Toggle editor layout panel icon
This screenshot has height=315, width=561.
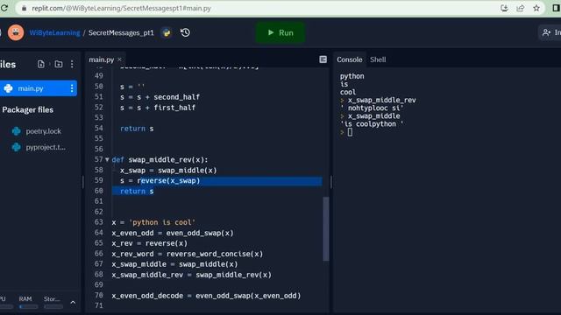[x=323, y=59]
